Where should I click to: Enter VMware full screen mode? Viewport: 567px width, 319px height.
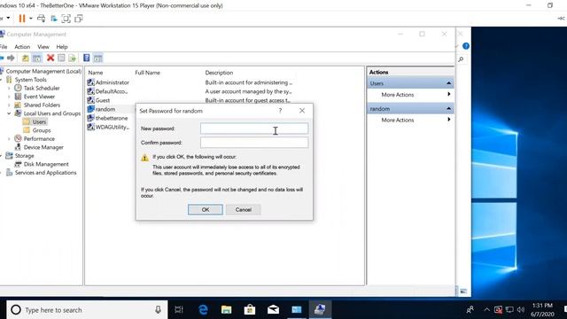(66, 19)
